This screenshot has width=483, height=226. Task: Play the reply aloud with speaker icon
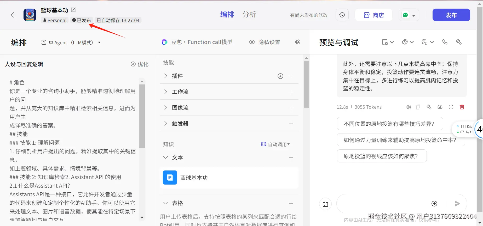(408, 107)
